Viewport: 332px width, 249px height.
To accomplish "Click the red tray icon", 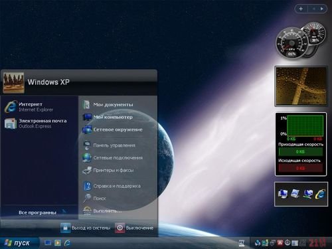I will (280, 243).
